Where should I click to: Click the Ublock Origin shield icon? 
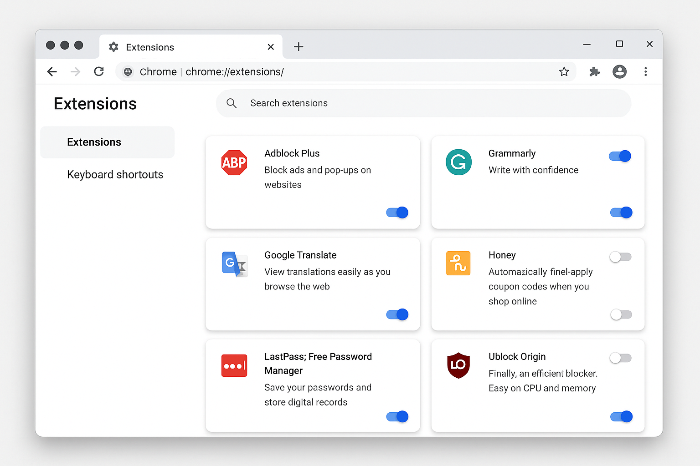pyautogui.click(x=458, y=365)
